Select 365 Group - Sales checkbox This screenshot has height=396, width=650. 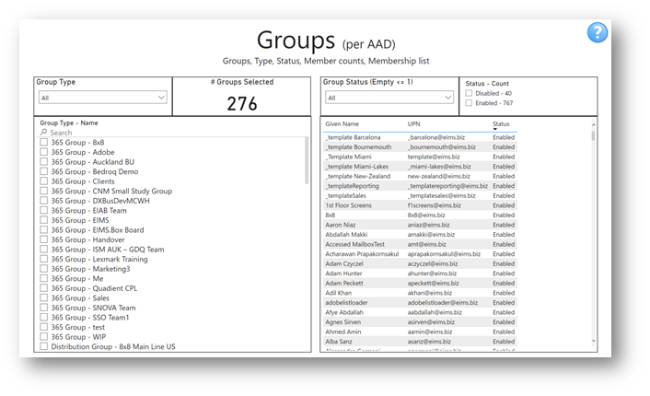click(x=43, y=297)
